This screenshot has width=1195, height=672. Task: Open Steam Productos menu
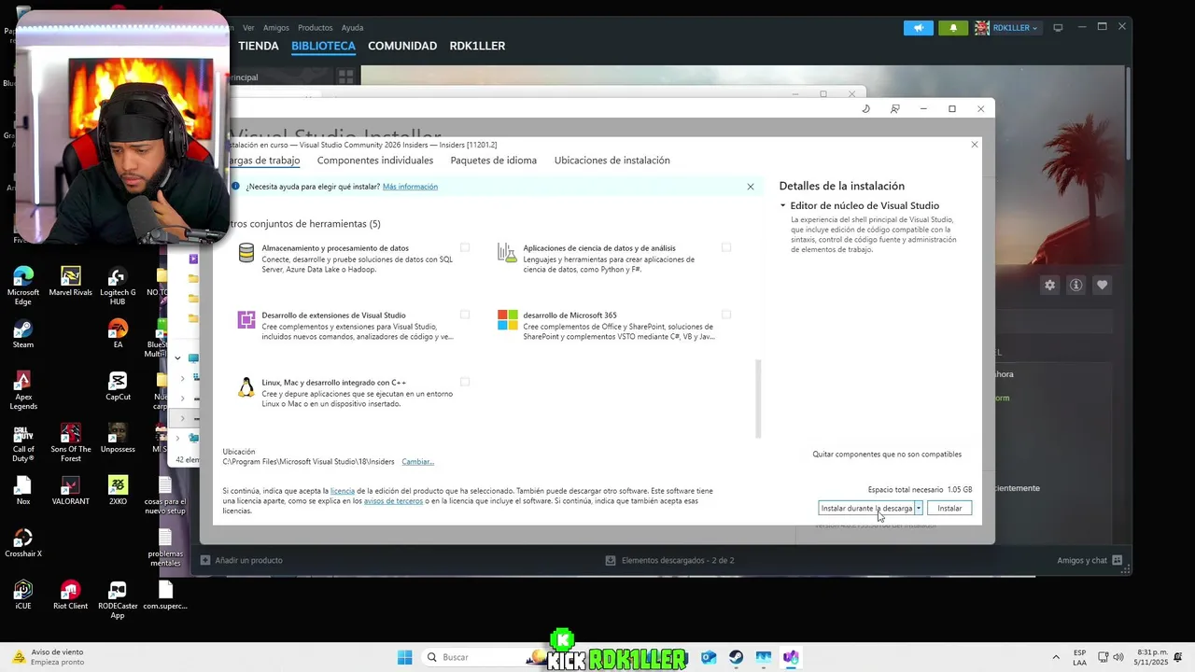tap(316, 28)
